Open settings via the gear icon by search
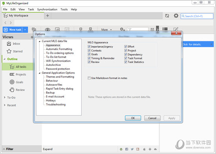 pyautogui.click(x=176, y=16)
